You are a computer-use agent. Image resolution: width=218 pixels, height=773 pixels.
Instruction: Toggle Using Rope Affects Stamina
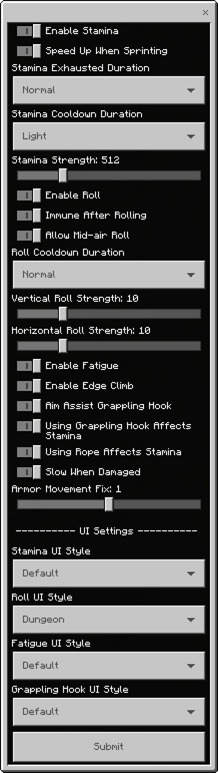point(28,452)
